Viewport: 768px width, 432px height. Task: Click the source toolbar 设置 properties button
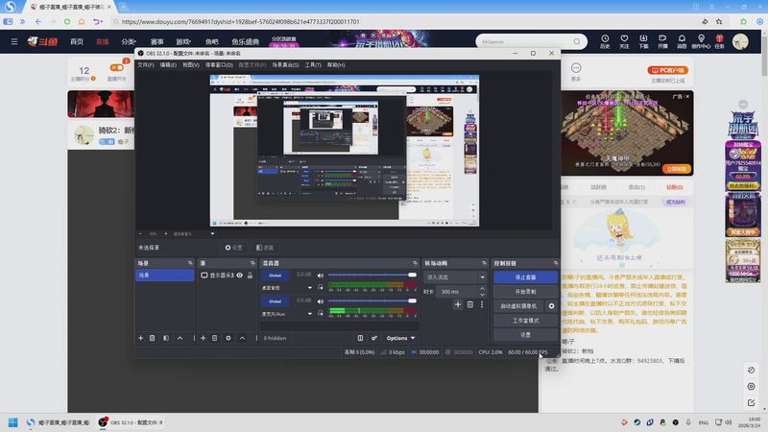coord(233,248)
